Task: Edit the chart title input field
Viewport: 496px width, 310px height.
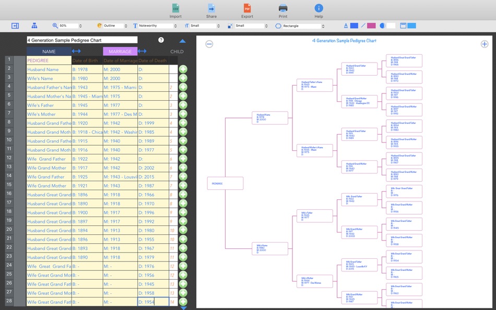Action: (82, 40)
